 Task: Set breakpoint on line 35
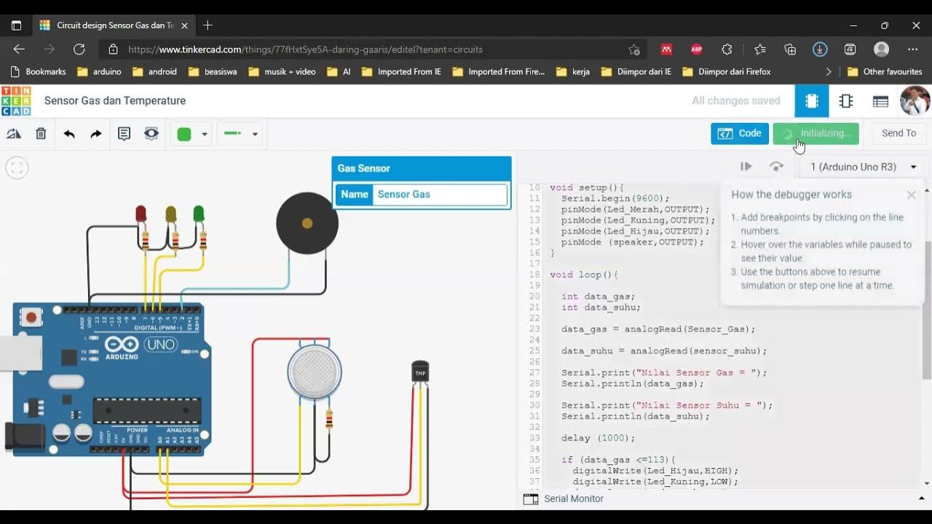(534, 460)
